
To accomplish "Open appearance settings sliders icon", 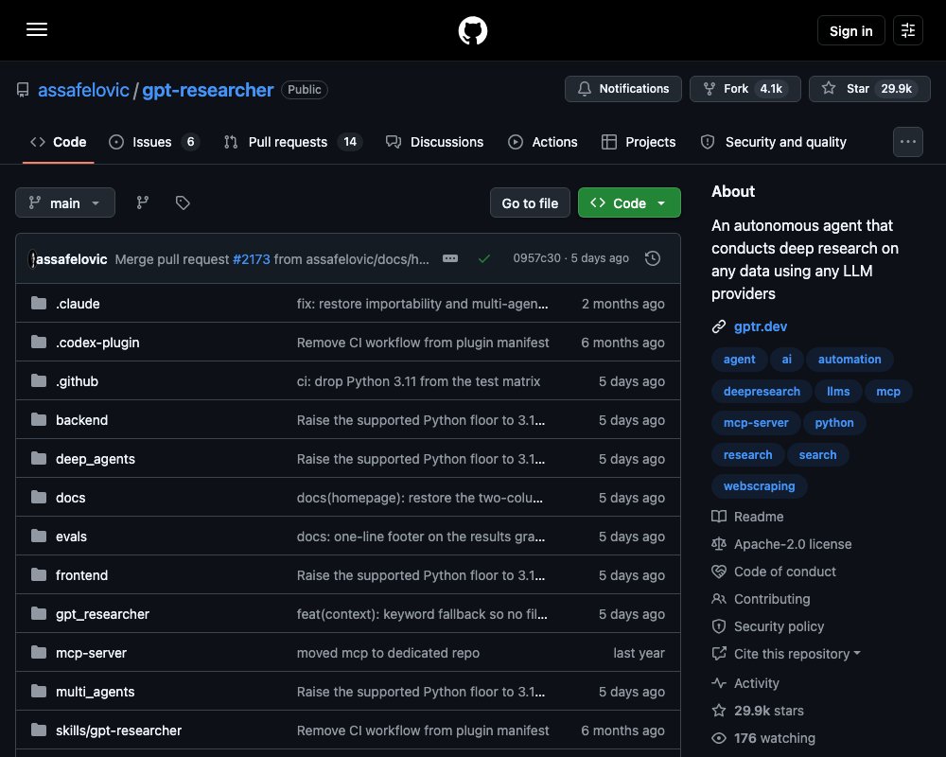I will [x=908, y=30].
